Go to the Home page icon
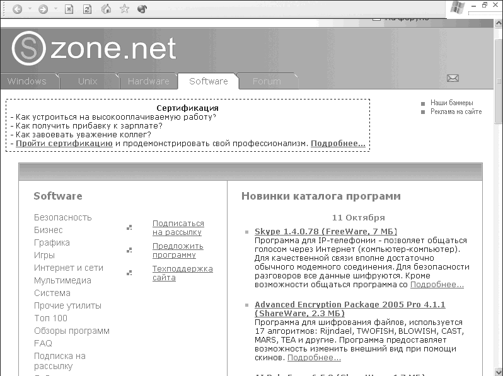Screen dimensions: 503x376 tap(106, 9)
